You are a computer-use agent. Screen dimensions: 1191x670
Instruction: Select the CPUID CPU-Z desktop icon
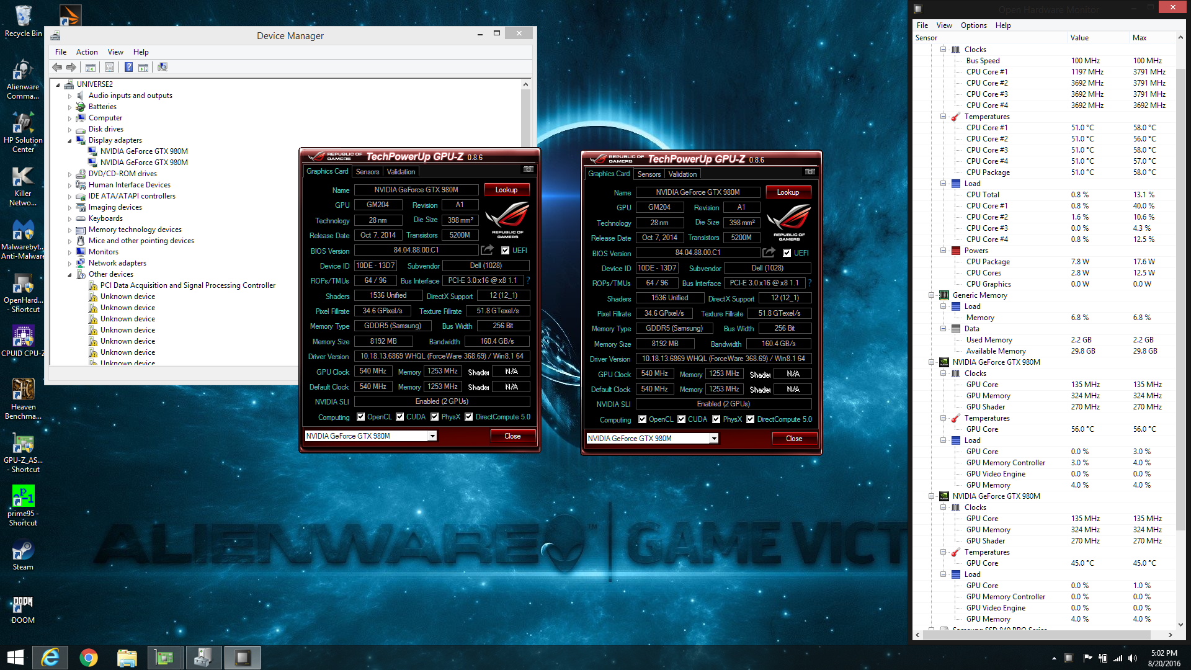click(x=23, y=341)
